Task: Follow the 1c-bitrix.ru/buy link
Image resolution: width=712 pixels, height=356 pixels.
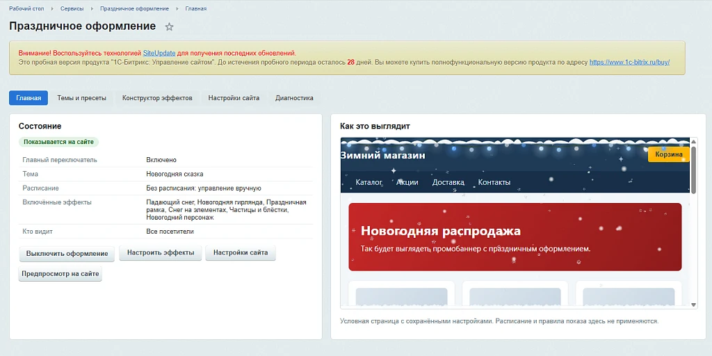Action: coord(629,62)
